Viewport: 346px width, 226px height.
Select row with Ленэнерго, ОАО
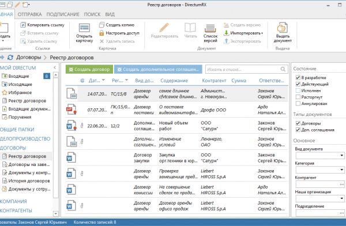pyautogui.click(x=176, y=142)
